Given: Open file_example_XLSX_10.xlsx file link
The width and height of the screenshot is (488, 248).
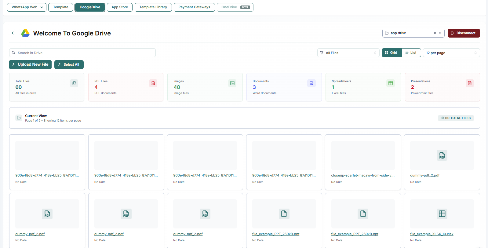Looking at the screenshot, I should [432, 234].
